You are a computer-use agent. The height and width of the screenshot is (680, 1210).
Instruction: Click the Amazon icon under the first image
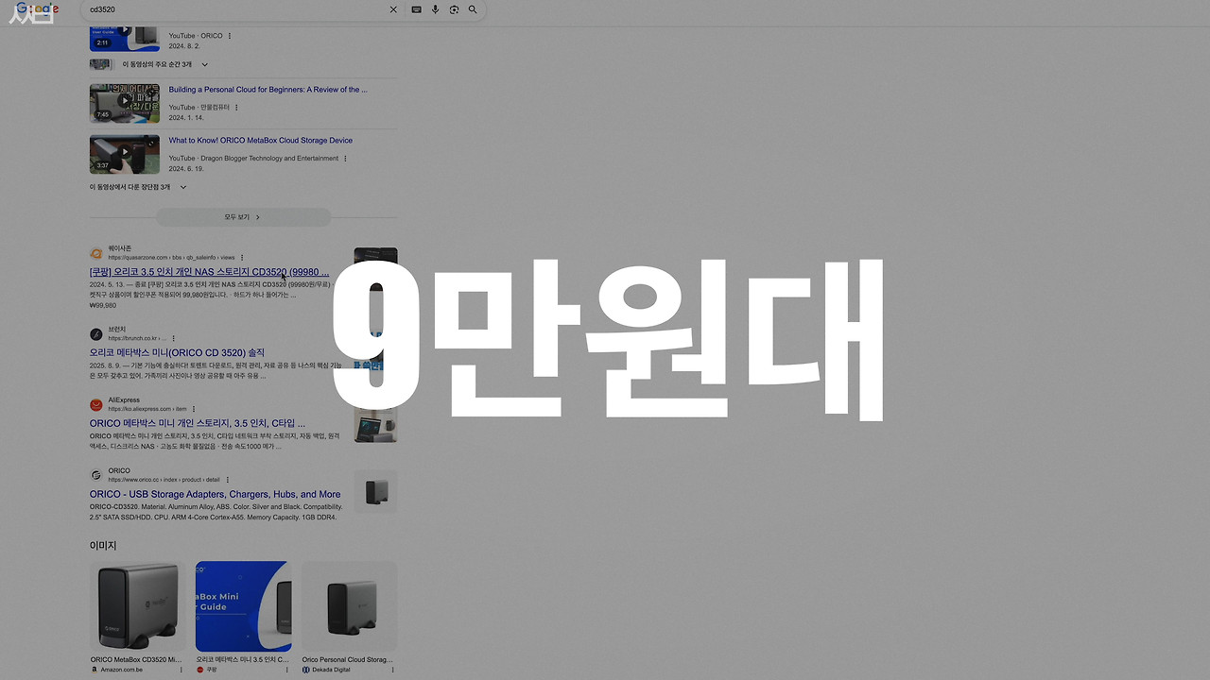[x=94, y=670]
